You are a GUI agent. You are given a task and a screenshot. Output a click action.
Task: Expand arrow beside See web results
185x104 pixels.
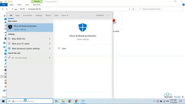(50, 58)
